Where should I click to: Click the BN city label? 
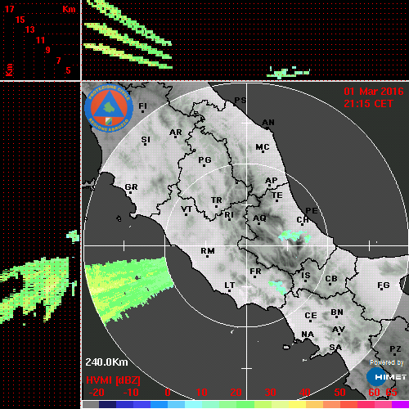click(x=337, y=312)
